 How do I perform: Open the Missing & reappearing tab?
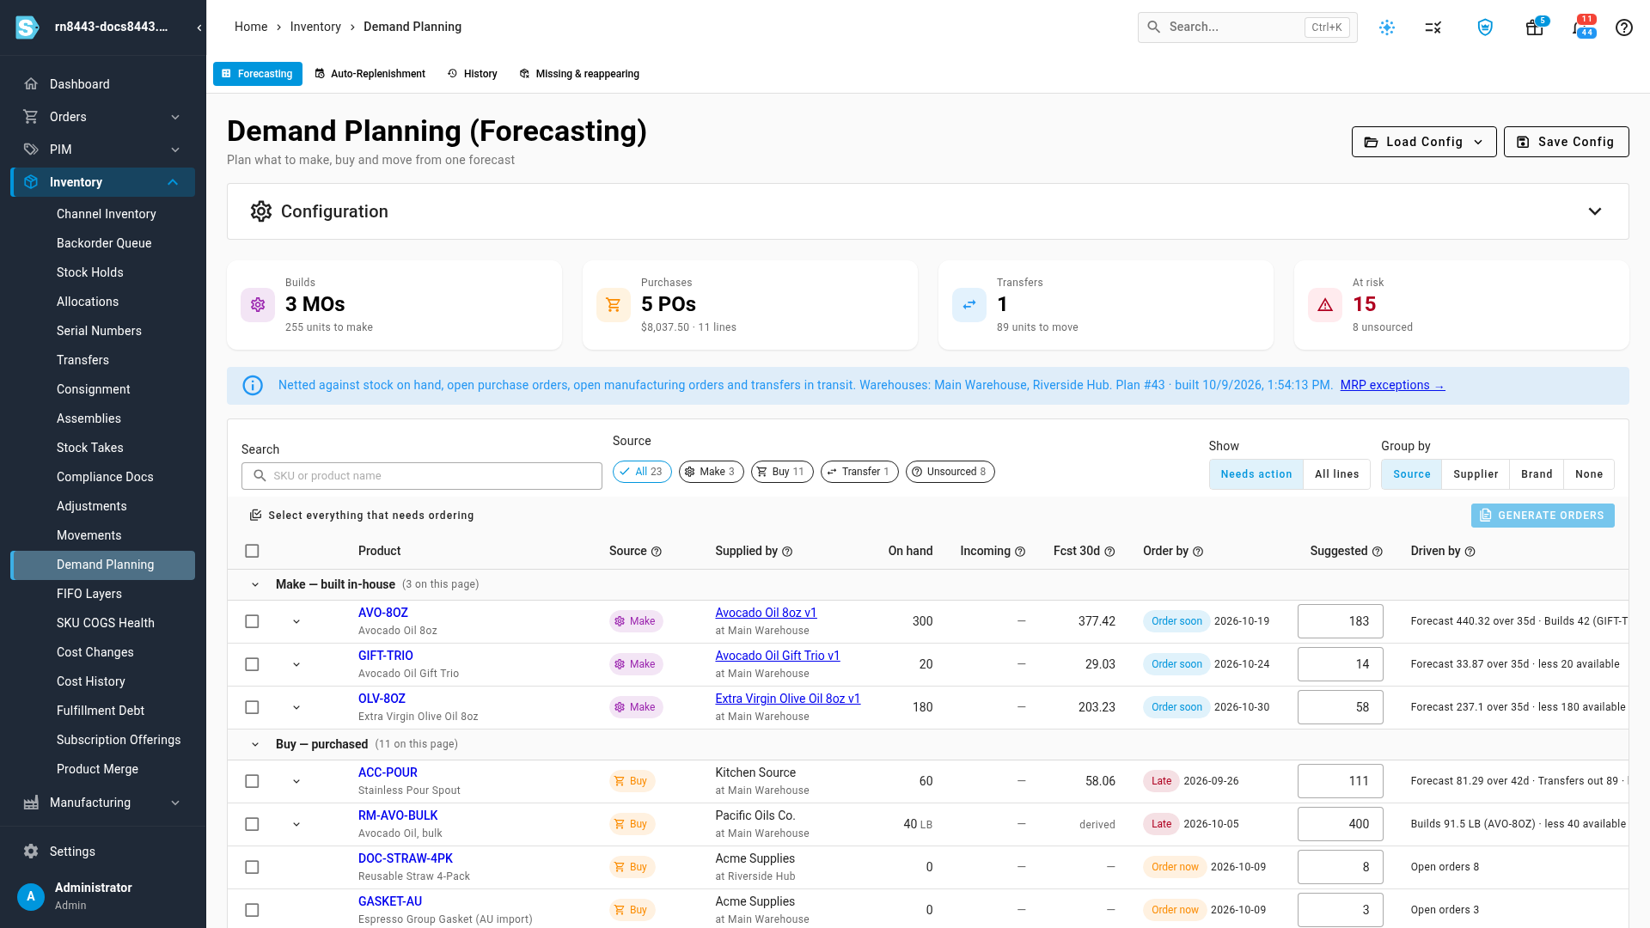tap(580, 74)
